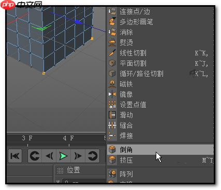This screenshot has width=221, height=190.
Task: Choose 循环/路径切割 menu entry
Action: 160,74
